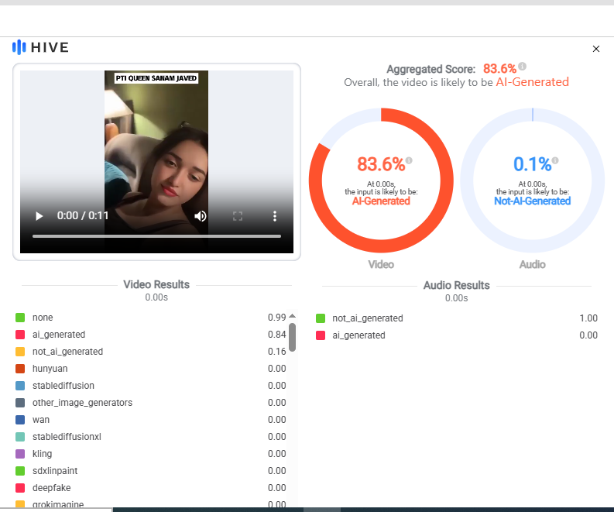Viewport: 614px width, 512px height.
Task: Select 'not_ai_generated' label in video results
Action: click(67, 352)
